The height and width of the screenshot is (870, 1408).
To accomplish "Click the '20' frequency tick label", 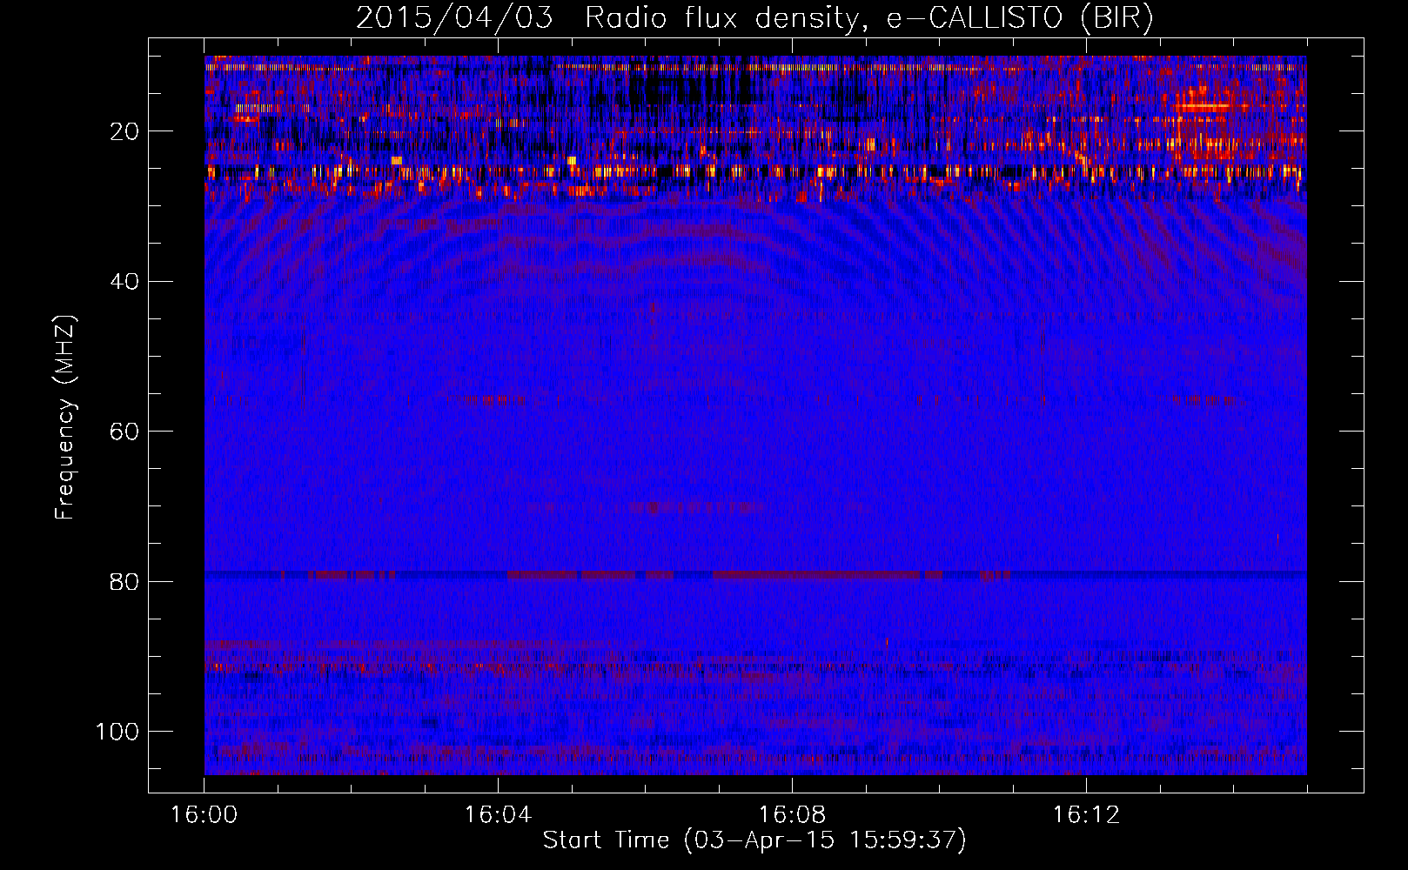I will [x=125, y=131].
